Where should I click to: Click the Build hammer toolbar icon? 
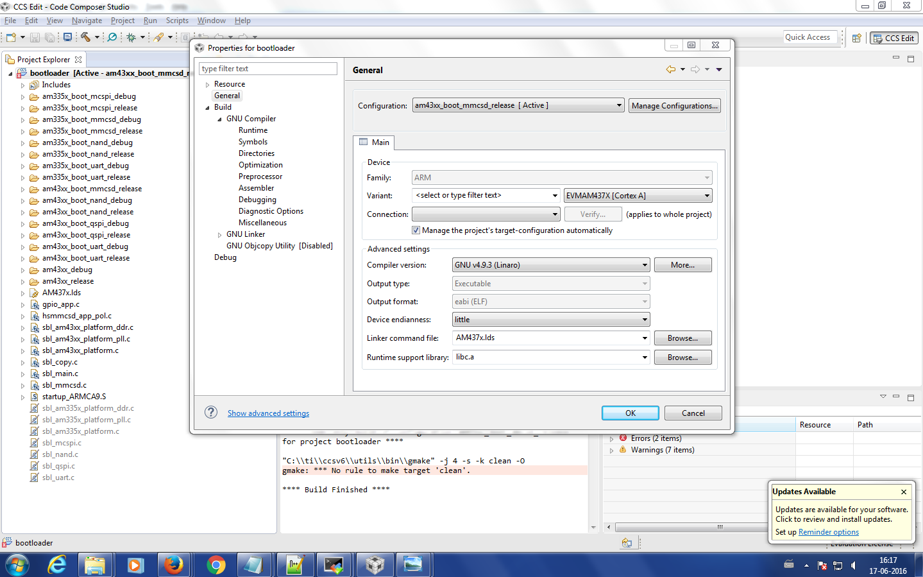85,37
